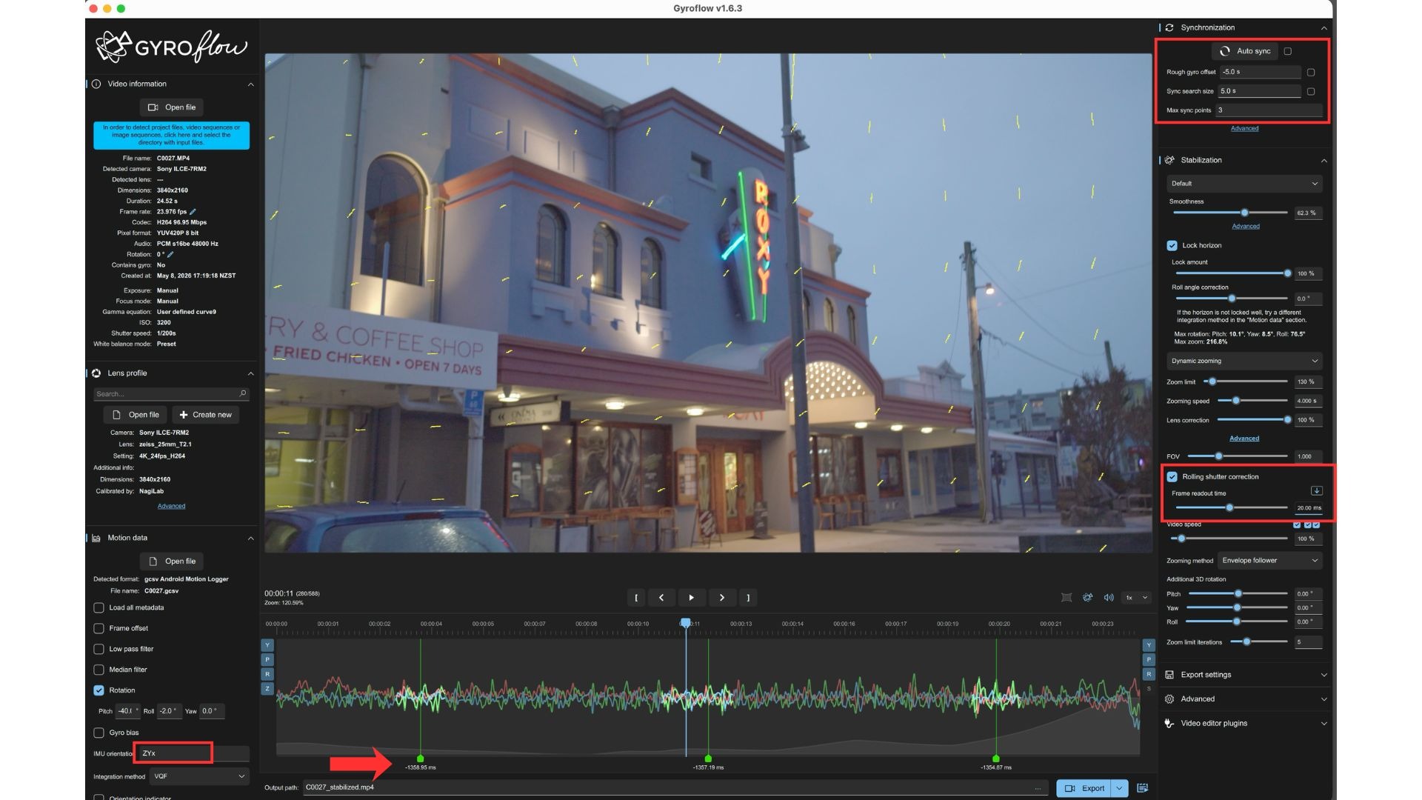This screenshot has width=1422, height=800.
Task: Open the VQF integration method dropdown
Action: click(x=198, y=776)
